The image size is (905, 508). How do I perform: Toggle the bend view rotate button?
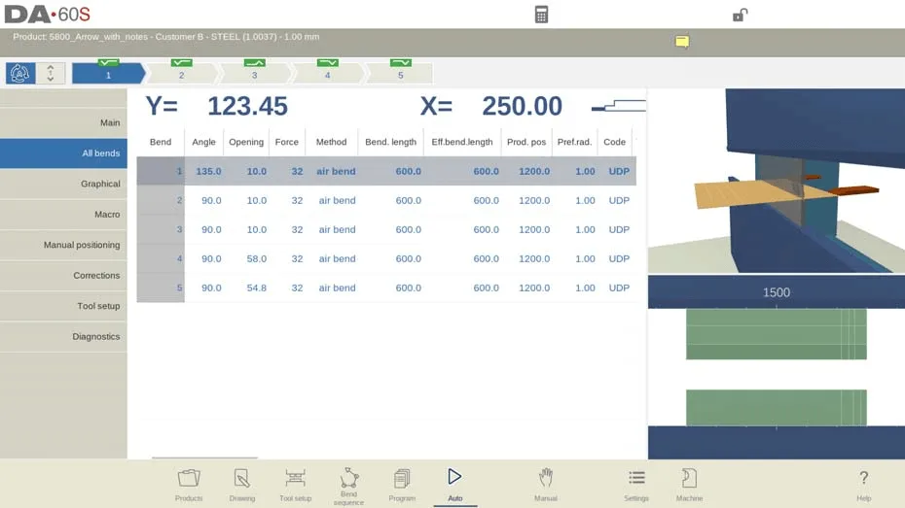coord(20,73)
